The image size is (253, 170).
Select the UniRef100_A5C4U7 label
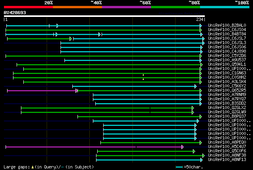227,147
